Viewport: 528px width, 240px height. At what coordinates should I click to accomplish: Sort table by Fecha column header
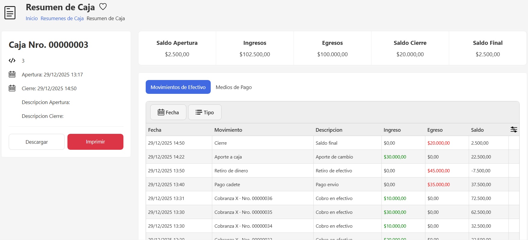tap(155, 130)
